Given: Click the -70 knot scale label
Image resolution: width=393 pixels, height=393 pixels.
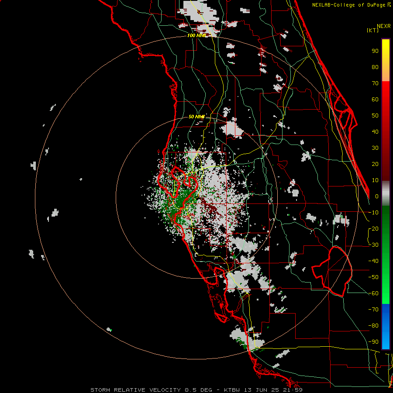Looking at the screenshot, I should 373,310.
